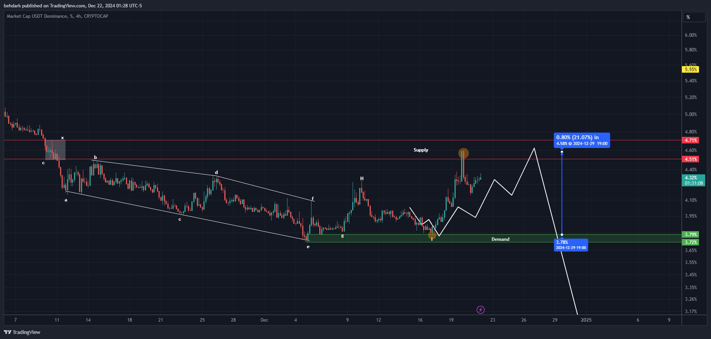The height and width of the screenshot is (339, 711).
Task: Select the wave label 'd'
Action: (x=217, y=172)
